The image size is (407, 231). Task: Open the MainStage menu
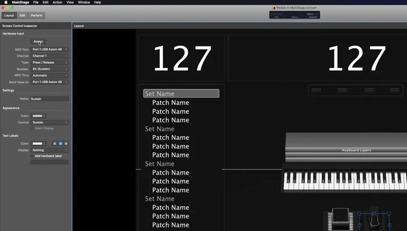click(x=20, y=2)
